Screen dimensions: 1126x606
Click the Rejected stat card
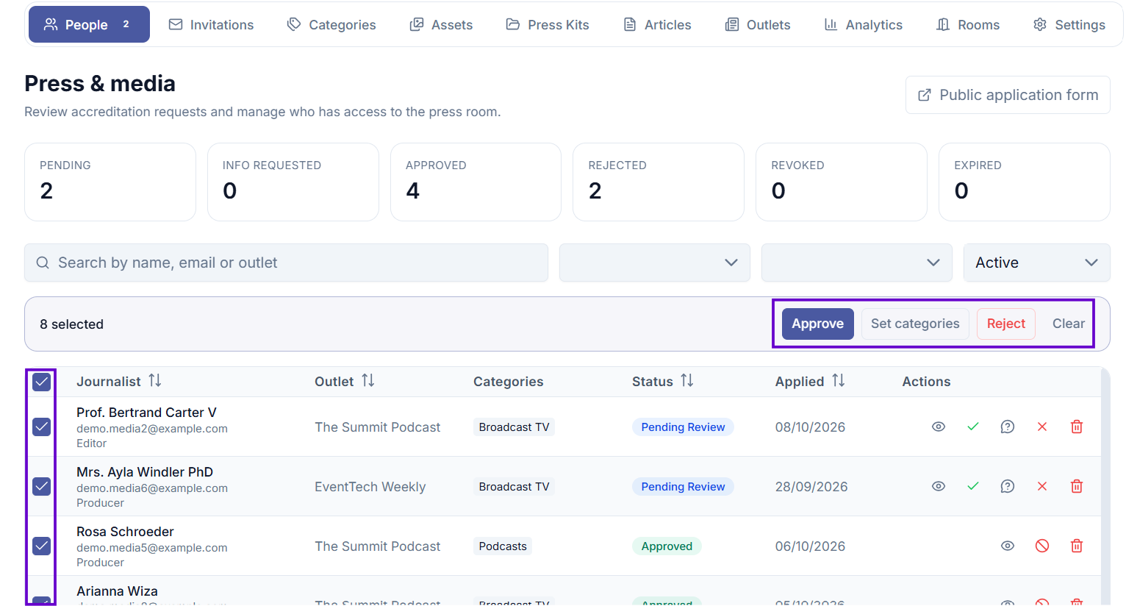[659, 182]
